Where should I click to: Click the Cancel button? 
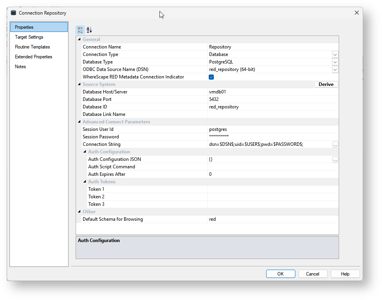(x=313, y=274)
